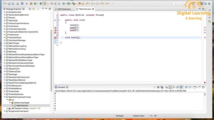
Task: Click the Quick Access search field
Action: (x=180, y=4)
